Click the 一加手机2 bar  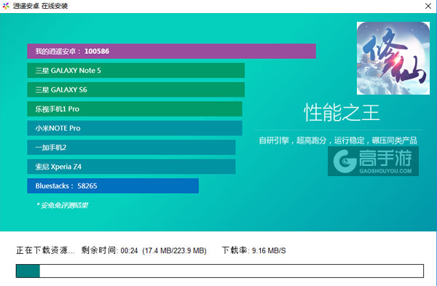[x=131, y=147]
